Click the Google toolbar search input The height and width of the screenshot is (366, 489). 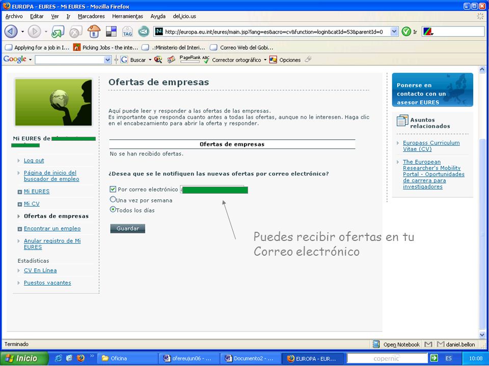[70, 60]
